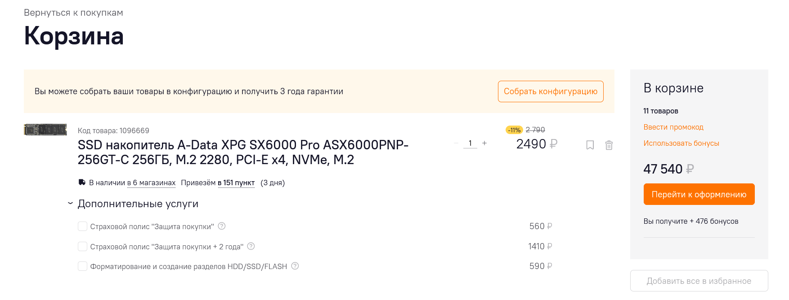Enable "Защита покупки" insurance checkbox
Image resolution: width=789 pixels, height=300 pixels.
click(82, 226)
